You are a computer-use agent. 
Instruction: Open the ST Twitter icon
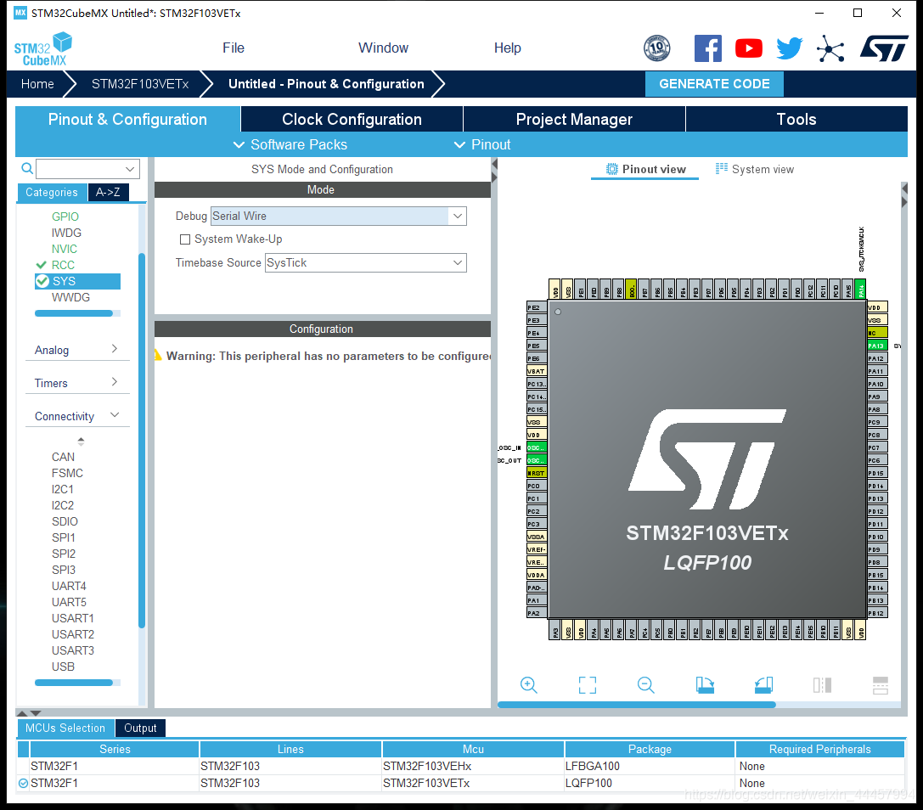point(790,48)
